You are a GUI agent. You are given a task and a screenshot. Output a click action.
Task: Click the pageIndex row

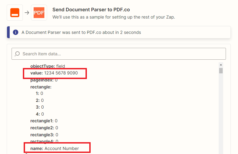(44, 80)
